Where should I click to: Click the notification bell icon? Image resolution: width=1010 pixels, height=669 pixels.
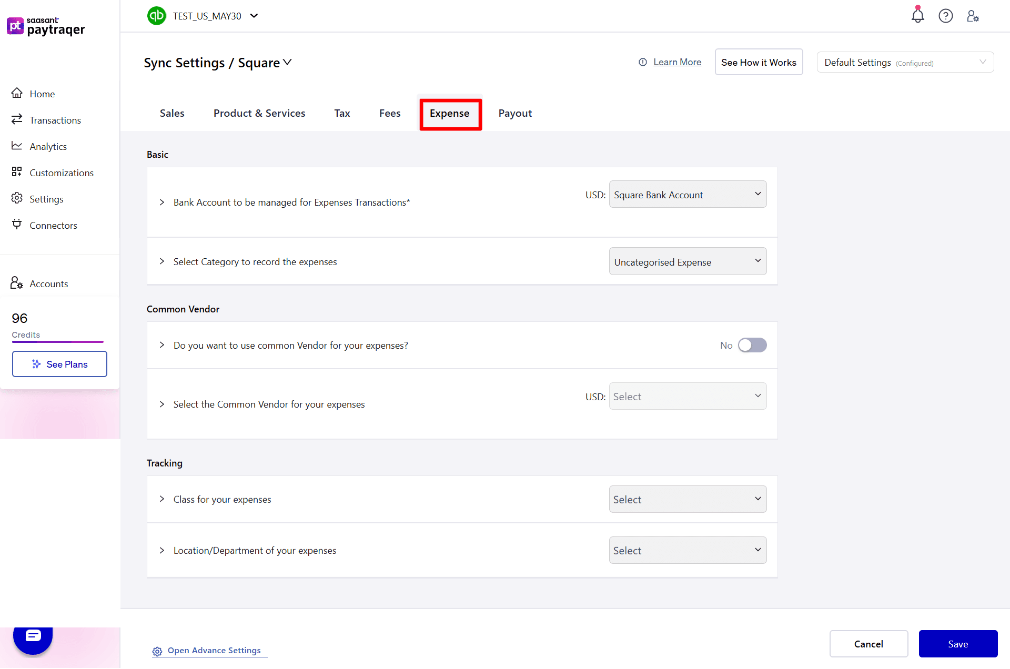[917, 16]
